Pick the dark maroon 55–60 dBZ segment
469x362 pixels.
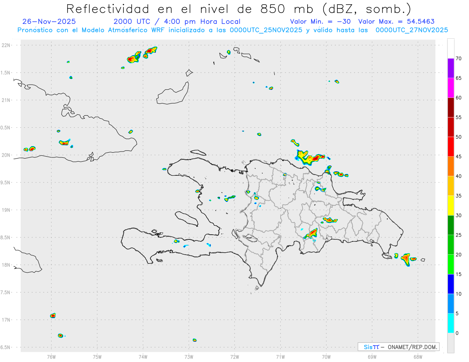451,107
